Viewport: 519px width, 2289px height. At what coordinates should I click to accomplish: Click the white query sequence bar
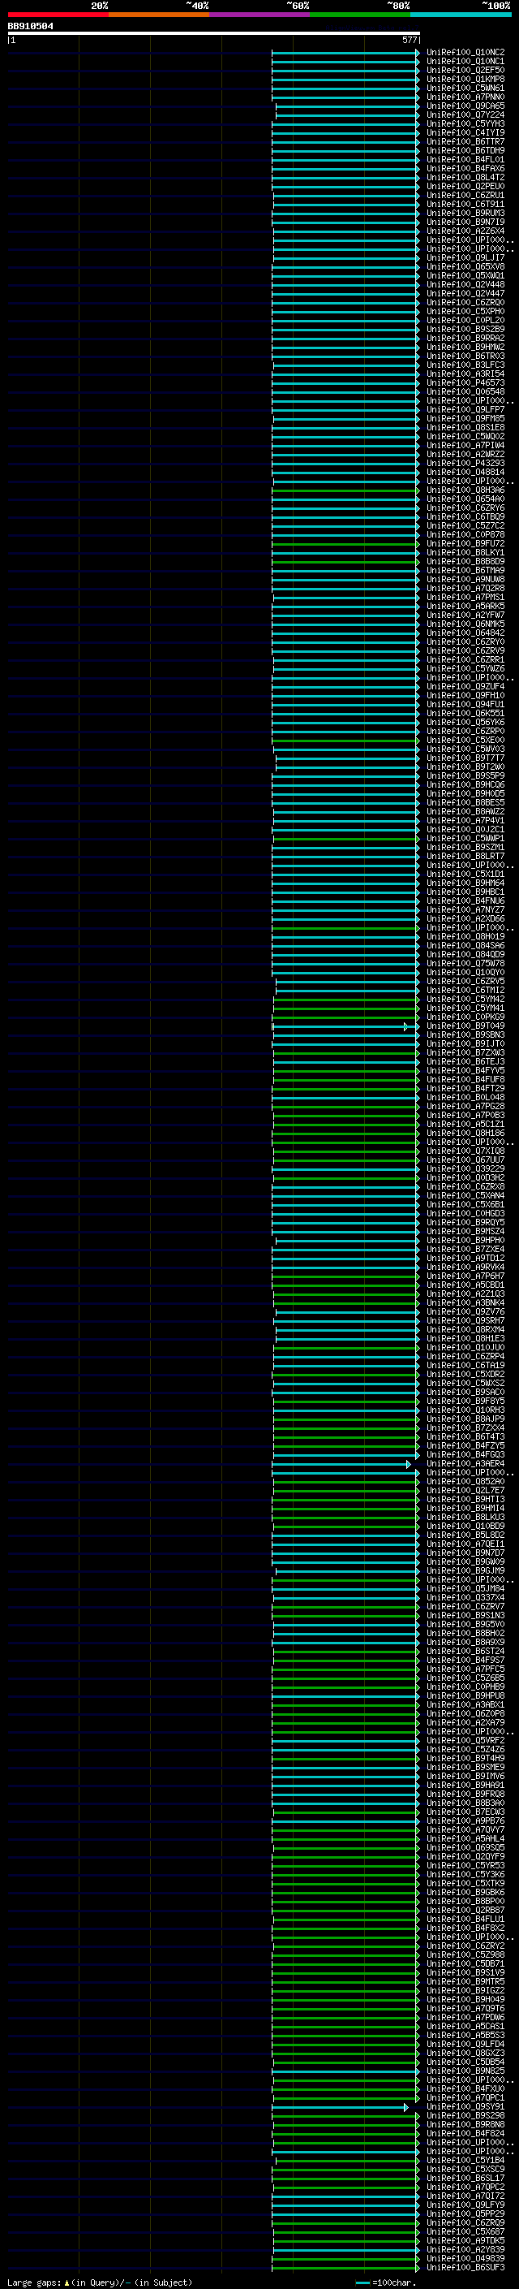214,34
